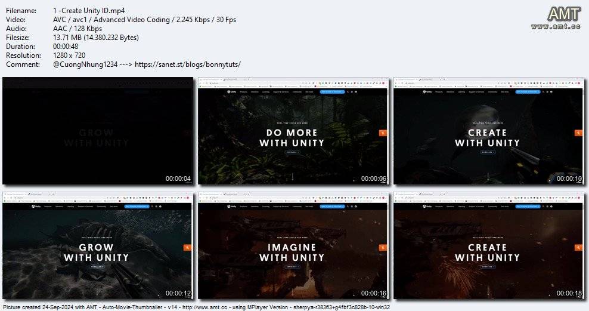
Task: Click the http://www.amt.cc link in the footer
Action: coord(203,307)
